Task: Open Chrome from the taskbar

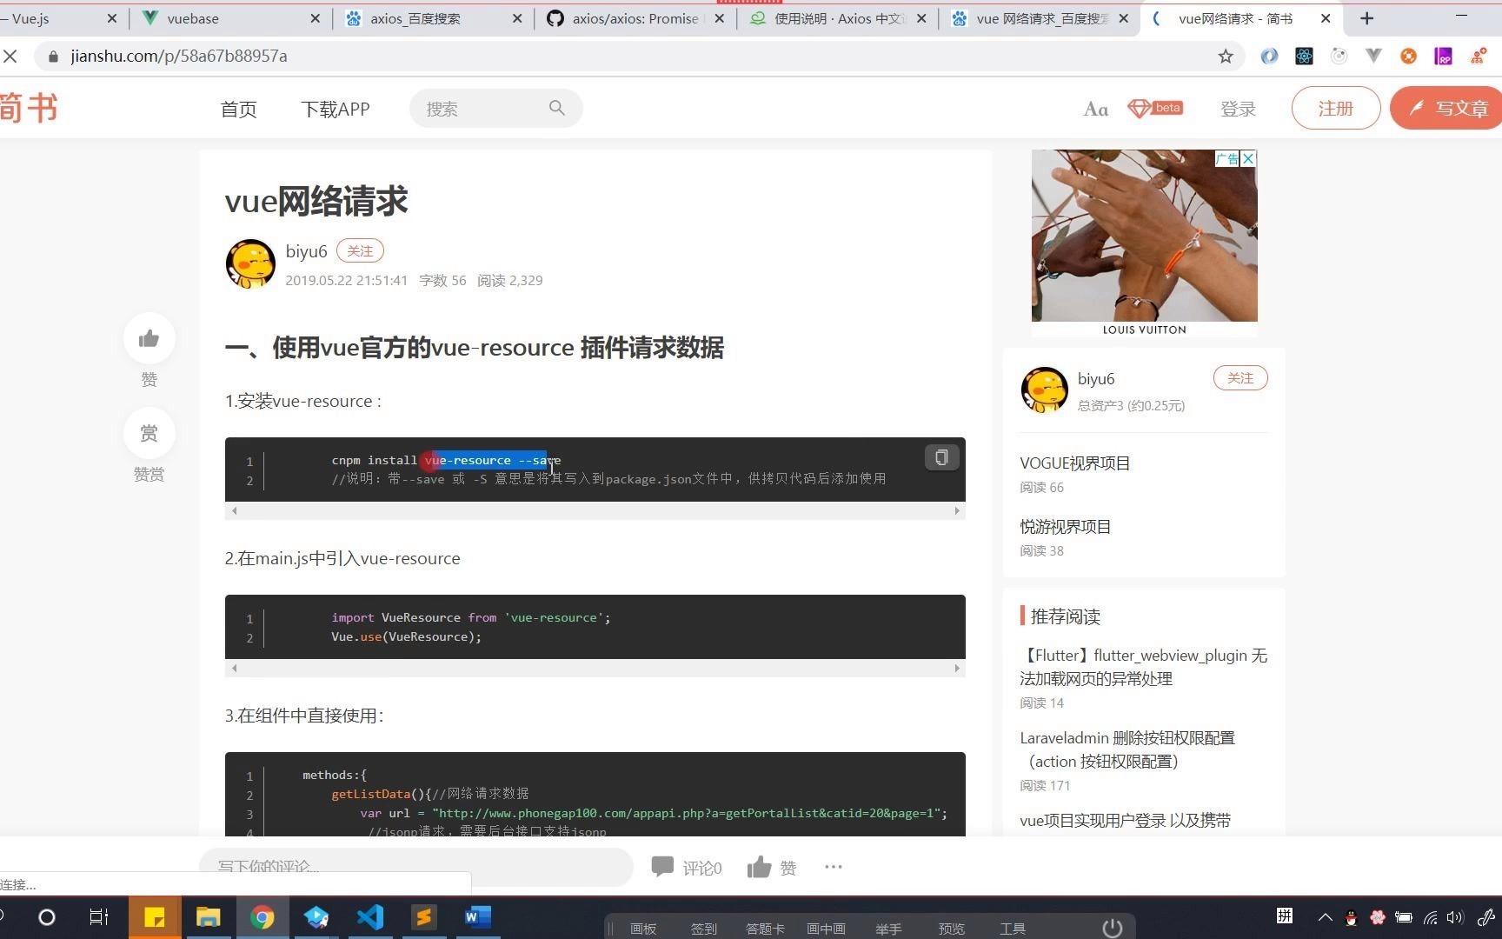Action: point(263,917)
